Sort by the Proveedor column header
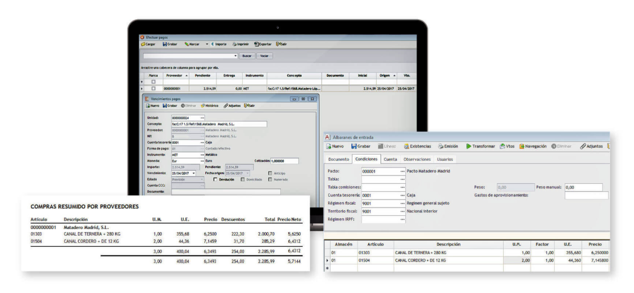Viewport: 634px width, 293px height. [x=176, y=76]
